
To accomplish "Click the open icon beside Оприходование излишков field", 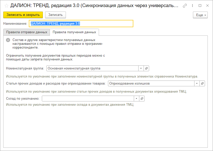I will (x=202, y=83).
